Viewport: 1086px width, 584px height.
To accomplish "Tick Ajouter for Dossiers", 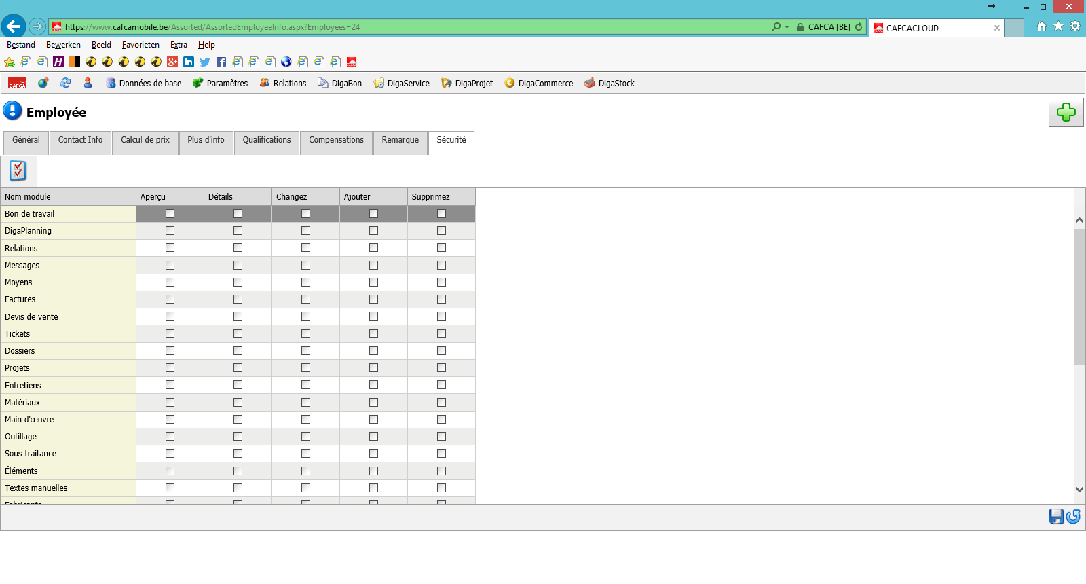I will [373, 351].
